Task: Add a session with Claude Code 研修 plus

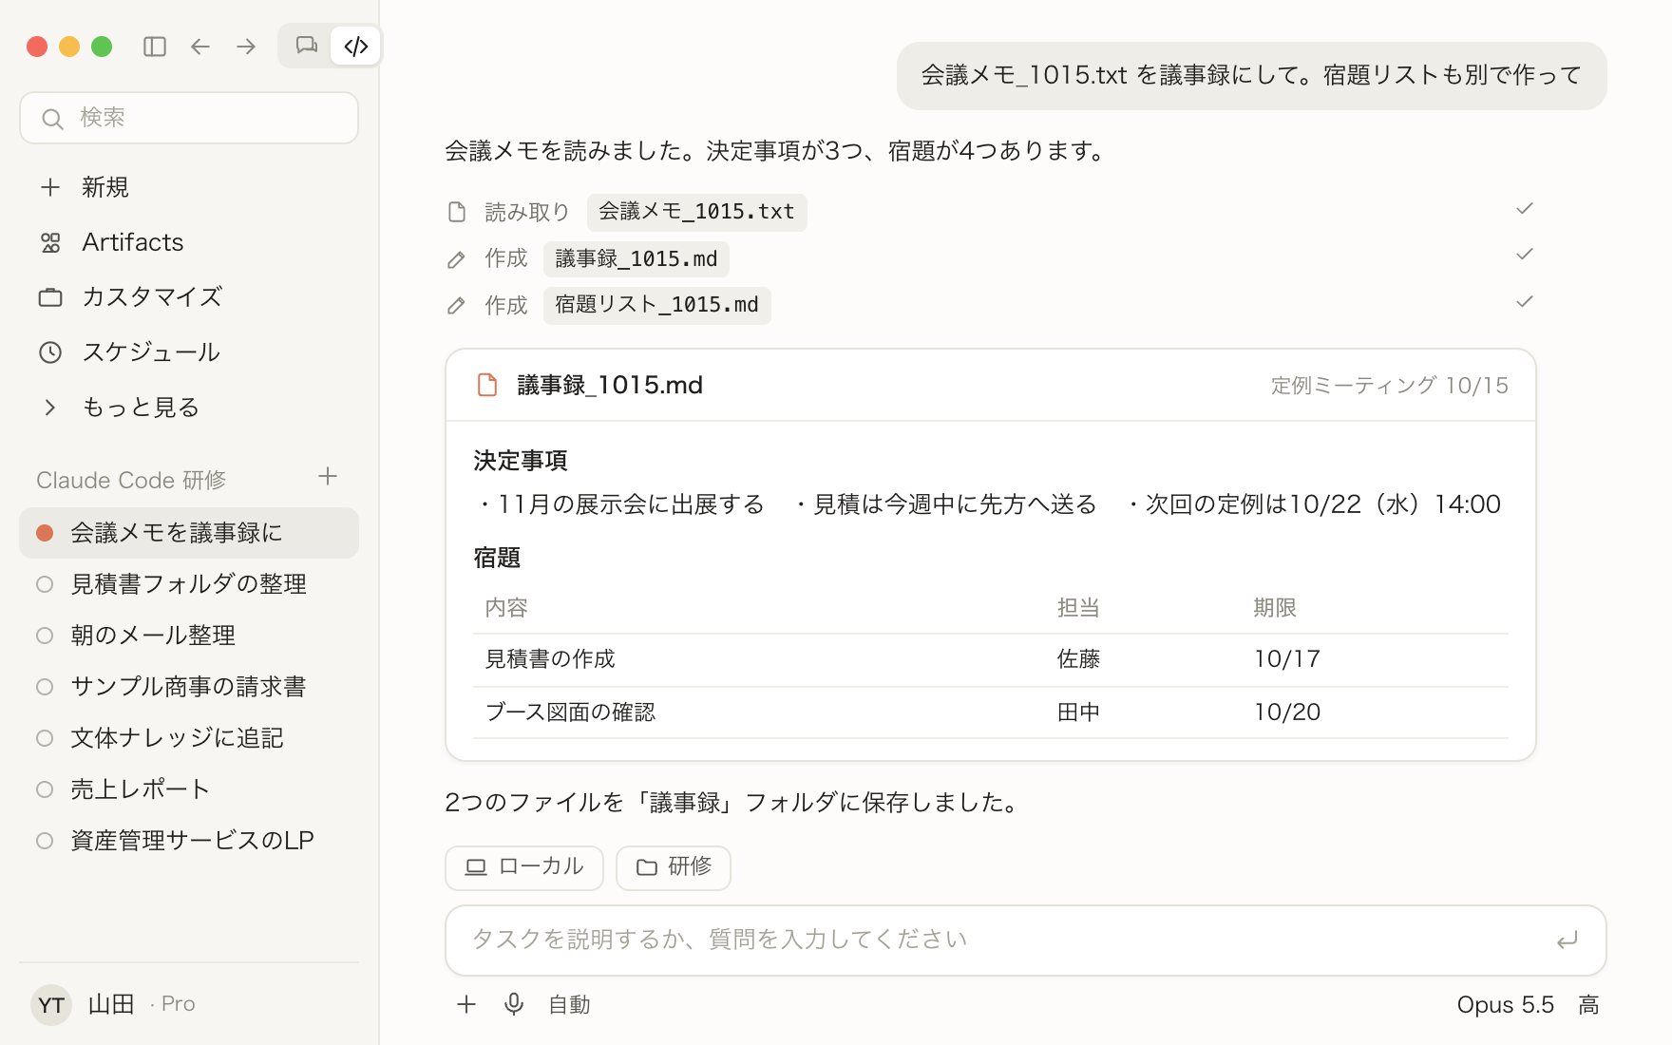Action: pos(328,477)
